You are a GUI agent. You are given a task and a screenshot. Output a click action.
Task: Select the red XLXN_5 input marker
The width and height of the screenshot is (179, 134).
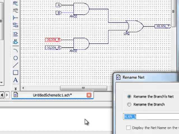coord(53,40)
